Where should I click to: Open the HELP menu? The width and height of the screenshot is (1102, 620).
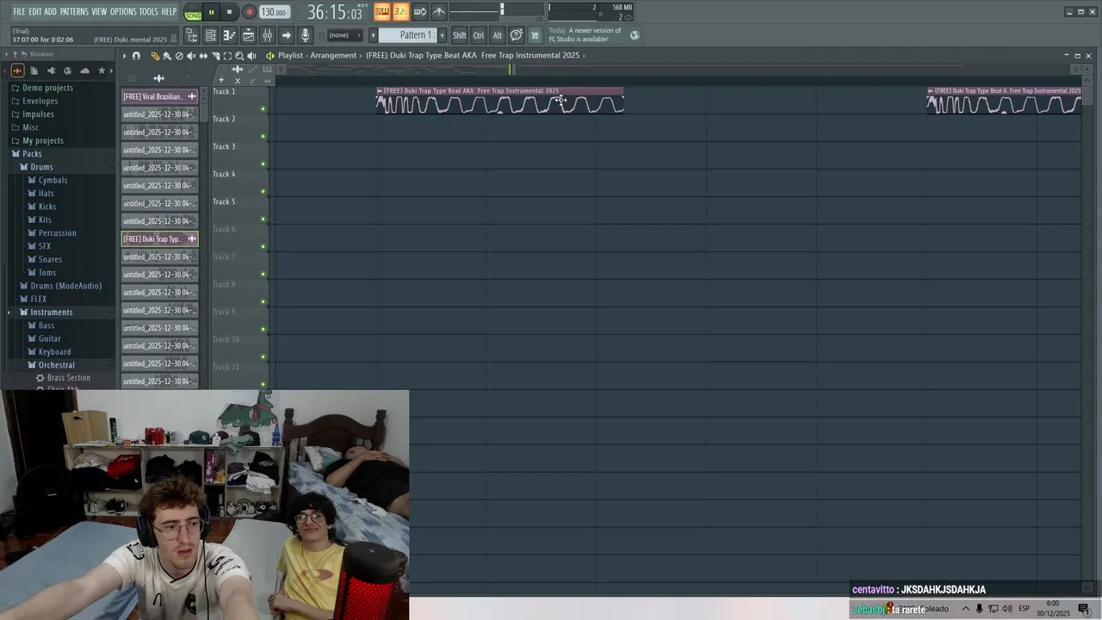(x=169, y=11)
